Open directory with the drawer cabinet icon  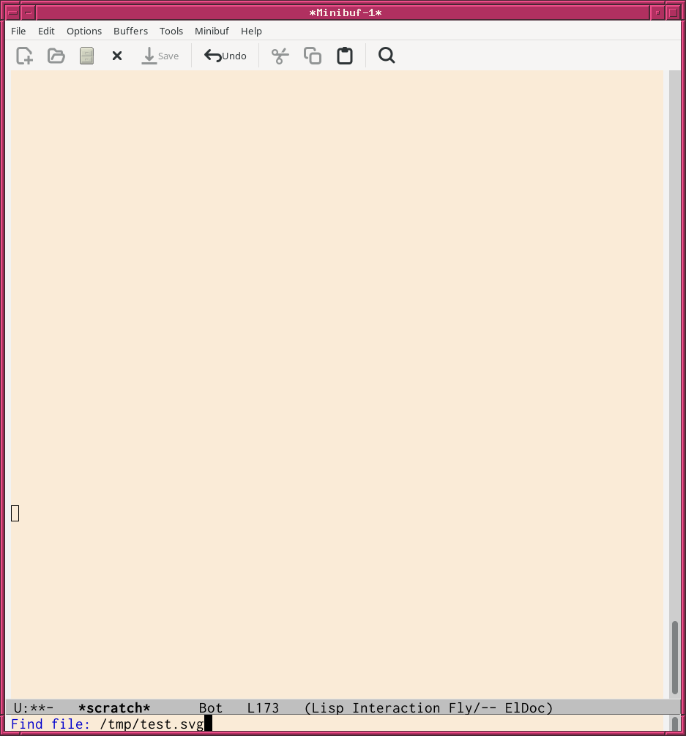(x=87, y=56)
